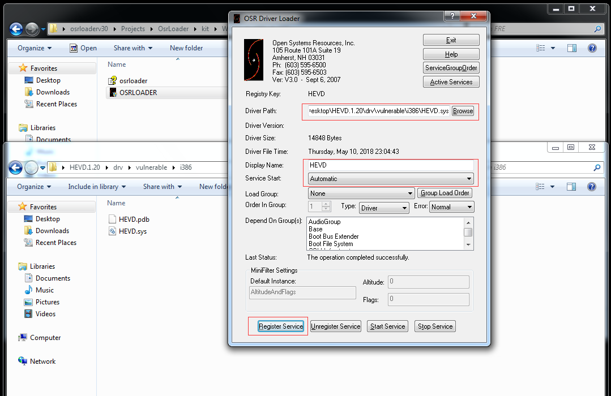Open Organize menu in HEVD window
Image resolution: width=611 pixels, height=396 pixels.
tap(34, 187)
